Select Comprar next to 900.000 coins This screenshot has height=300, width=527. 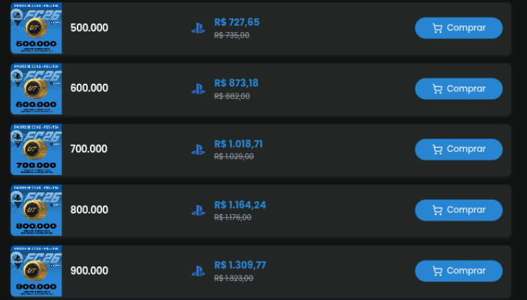tap(458, 270)
